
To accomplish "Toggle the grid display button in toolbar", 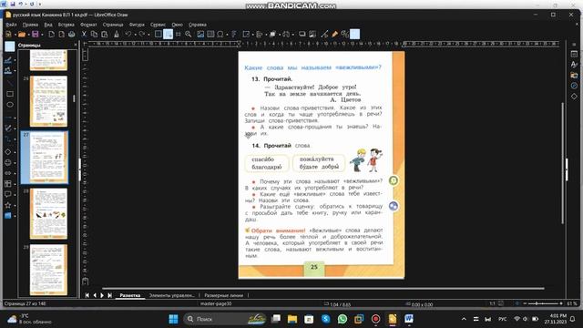I will [158, 35].
